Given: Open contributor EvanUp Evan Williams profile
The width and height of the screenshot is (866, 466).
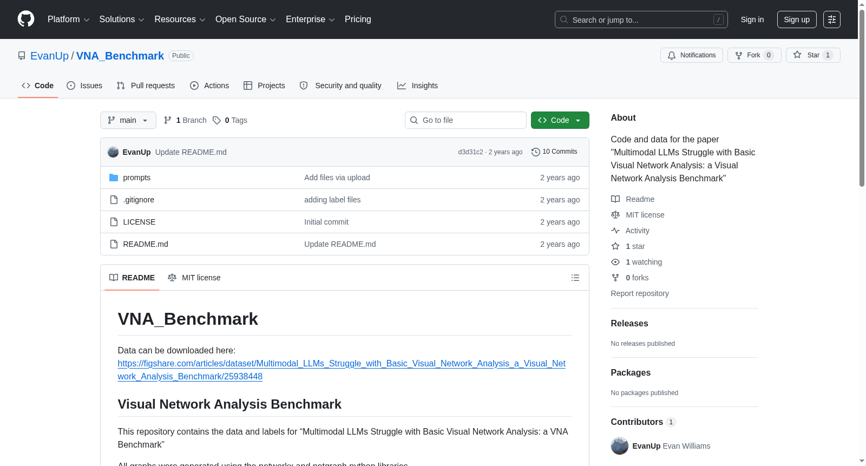Looking at the screenshot, I should click(x=671, y=446).
